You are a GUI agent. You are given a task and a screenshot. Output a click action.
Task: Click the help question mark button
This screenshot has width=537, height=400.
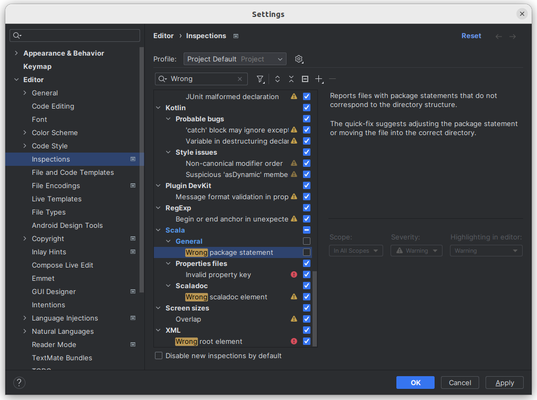(19, 383)
